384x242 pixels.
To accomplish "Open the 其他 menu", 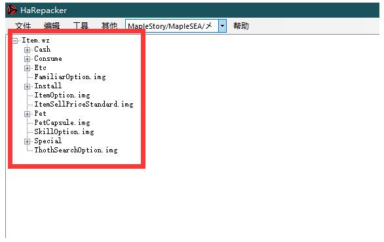I will tap(109, 26).
